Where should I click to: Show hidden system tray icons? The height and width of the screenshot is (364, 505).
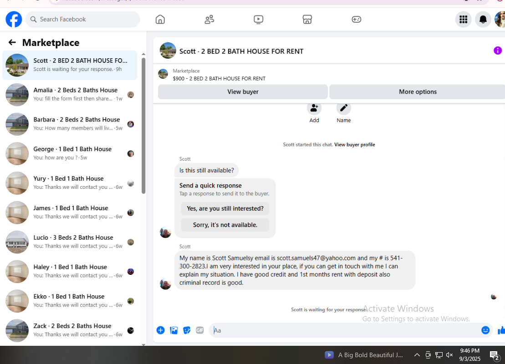[417, 355]
